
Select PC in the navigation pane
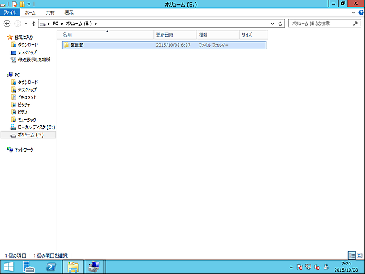(x=14, y=75)
